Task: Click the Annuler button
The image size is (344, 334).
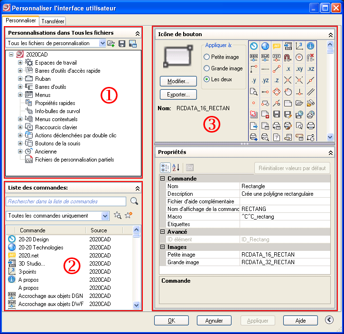Action: click(x=214, y=321)
